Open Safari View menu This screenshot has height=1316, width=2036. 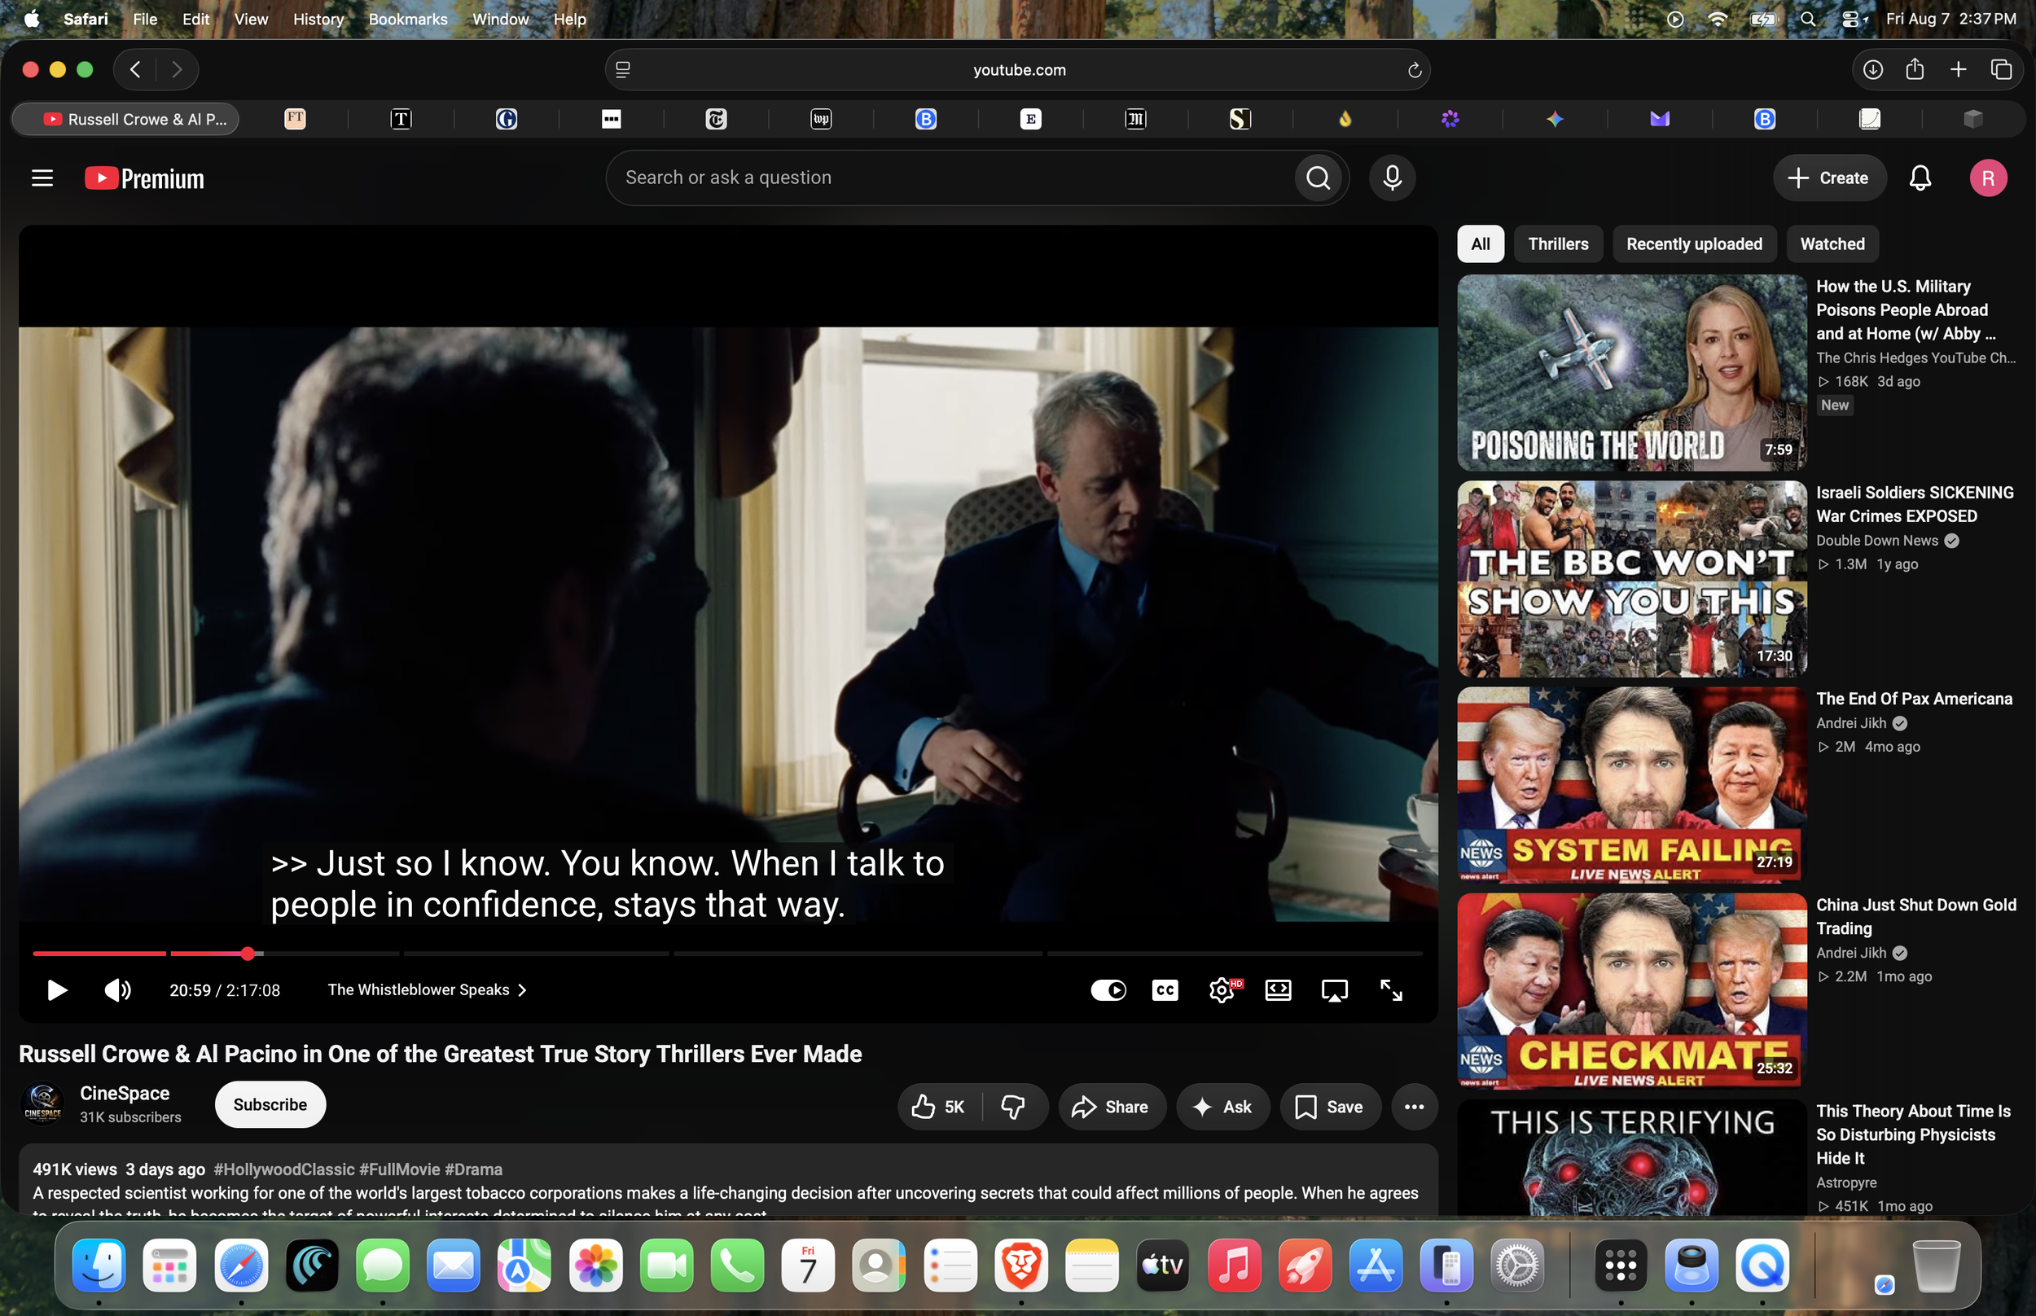(250, 19)
